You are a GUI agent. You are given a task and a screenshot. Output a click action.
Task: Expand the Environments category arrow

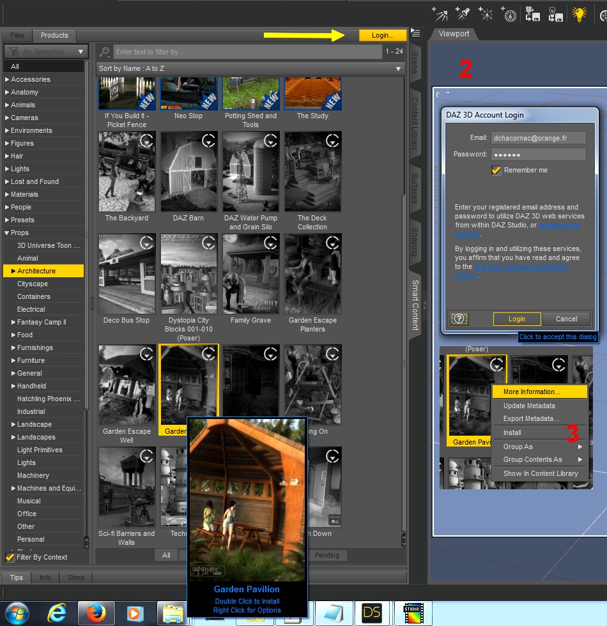[x=7, y=130]
